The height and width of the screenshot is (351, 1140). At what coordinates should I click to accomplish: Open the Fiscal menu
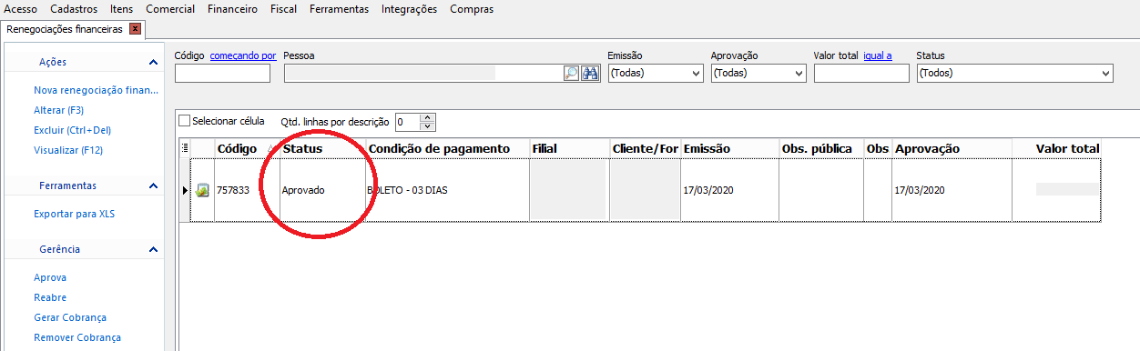point(283,9)
